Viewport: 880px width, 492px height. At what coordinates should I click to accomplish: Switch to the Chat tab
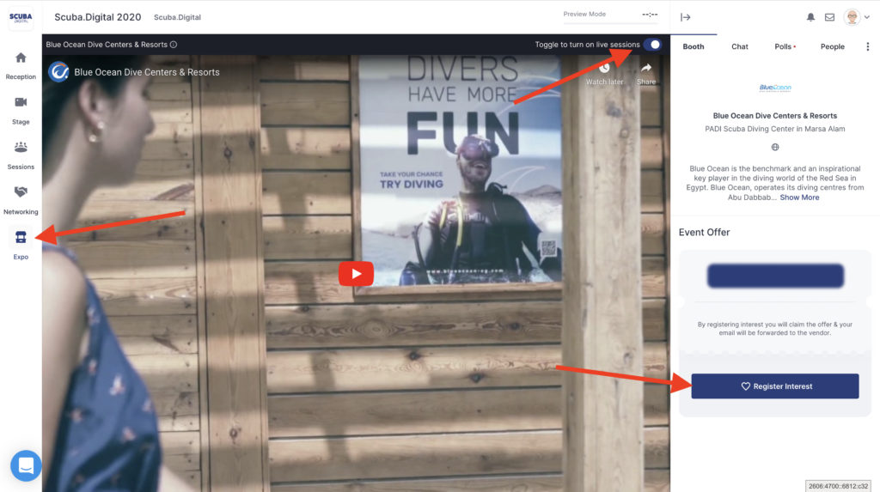pos(740,46)
